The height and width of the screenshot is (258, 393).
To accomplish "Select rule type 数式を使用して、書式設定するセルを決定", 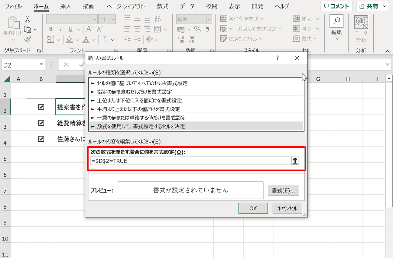I will click(196, 126).
